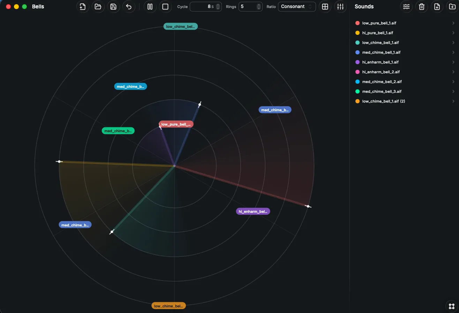Select the green med_chime_b label on the canvas

[x=118, y=131]
